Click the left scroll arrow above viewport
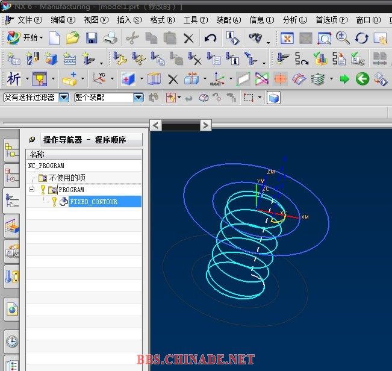The width and height of the screenshot is (392, 371). click(155, 125)
